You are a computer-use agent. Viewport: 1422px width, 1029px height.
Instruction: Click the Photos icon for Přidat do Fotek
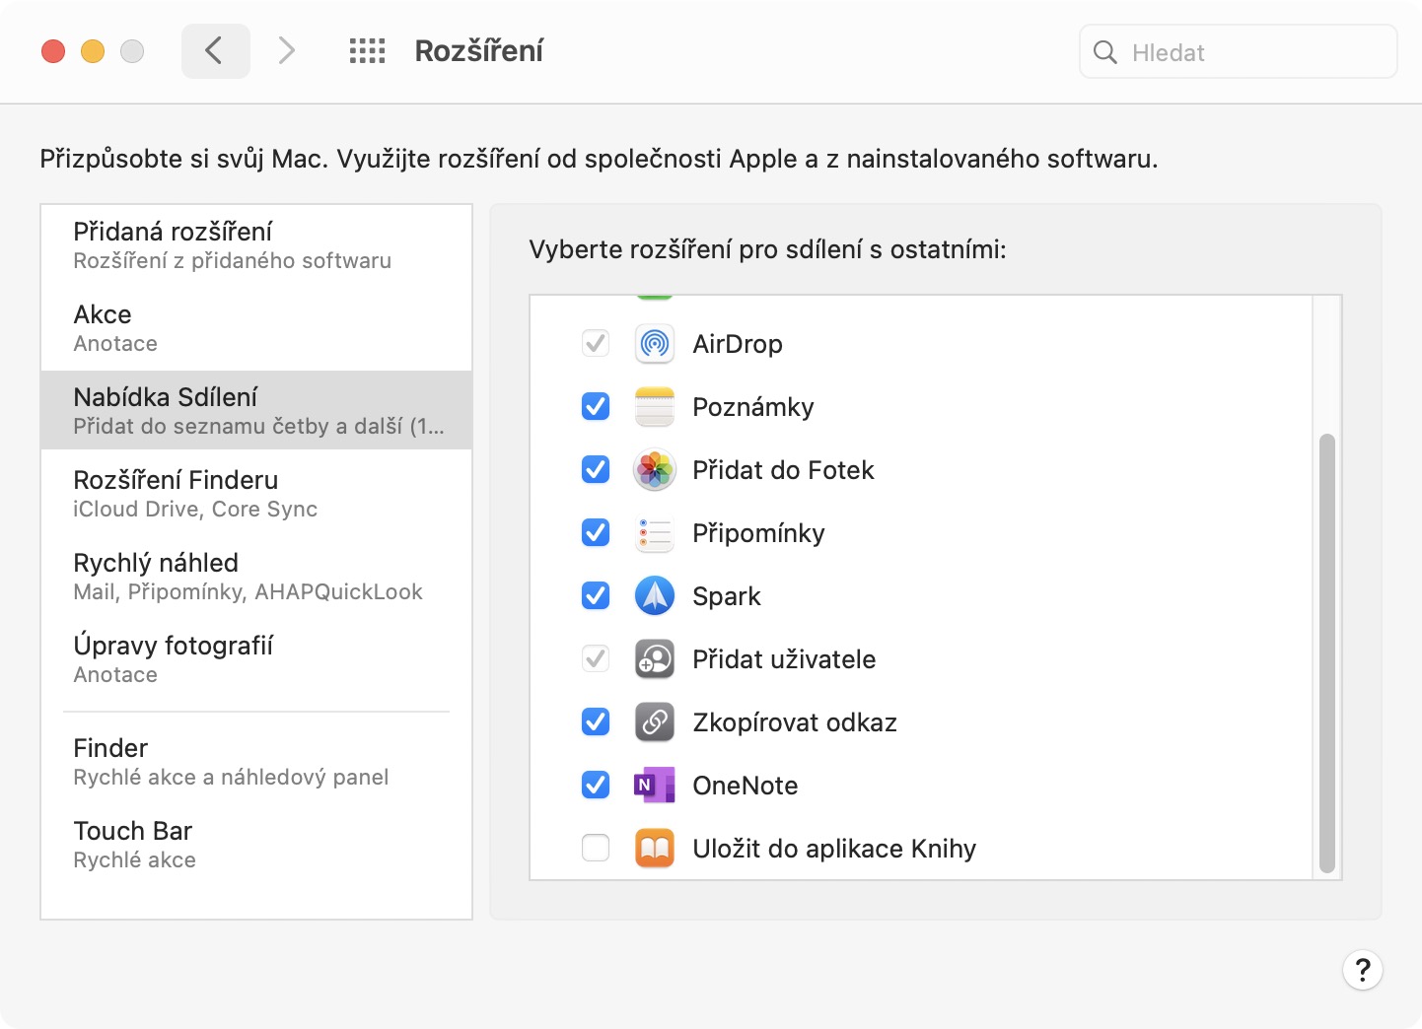pyautogui.click(x=654, y=470)
